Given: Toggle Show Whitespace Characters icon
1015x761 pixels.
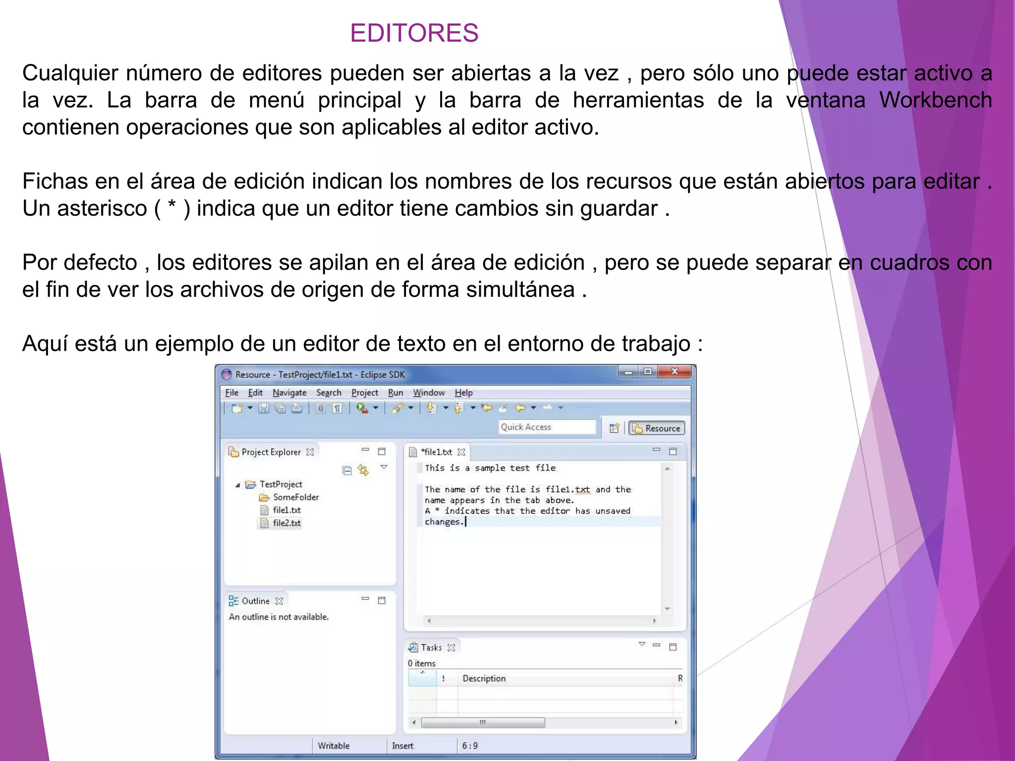Looking at the screenshot, I should pyautogui.click(x=337, y=408).
